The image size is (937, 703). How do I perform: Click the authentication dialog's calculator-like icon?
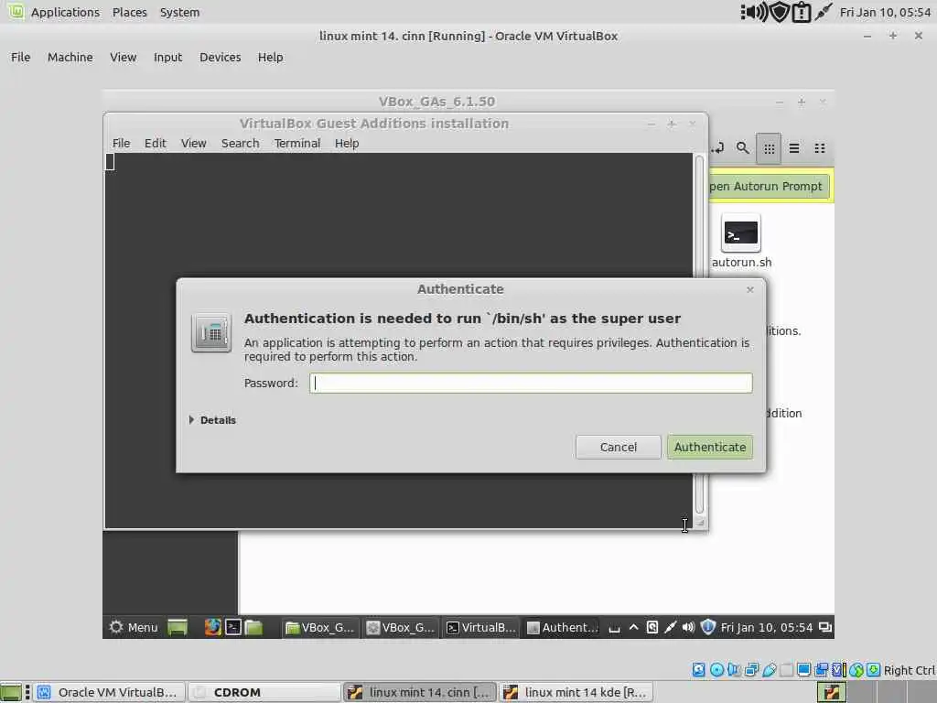[211, 332]
